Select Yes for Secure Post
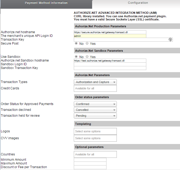 pos(87,43)
